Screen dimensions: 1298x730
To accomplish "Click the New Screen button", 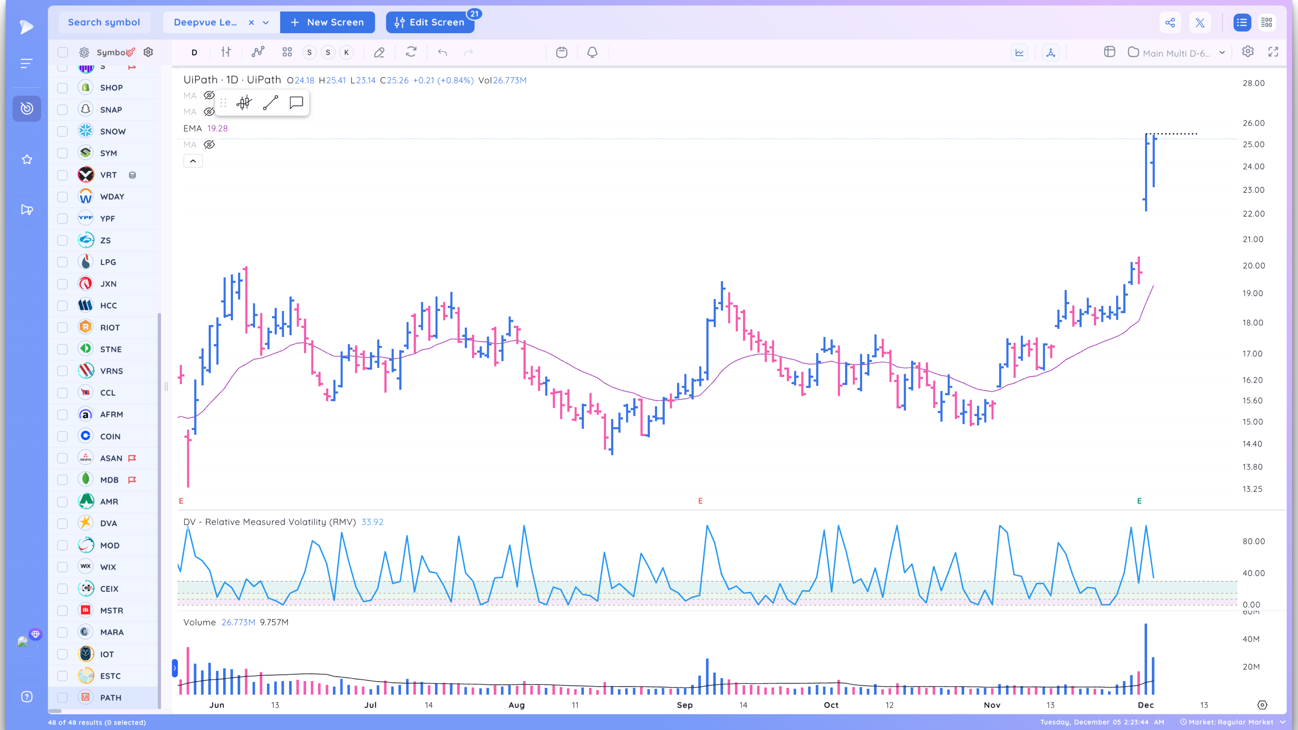I will pyautogui.click(x=327, y=23).
